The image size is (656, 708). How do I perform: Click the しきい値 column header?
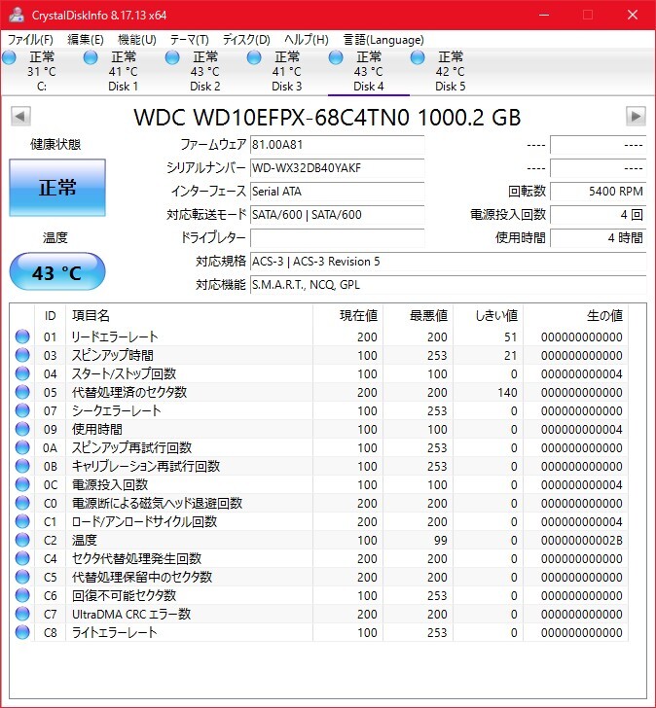488,316
